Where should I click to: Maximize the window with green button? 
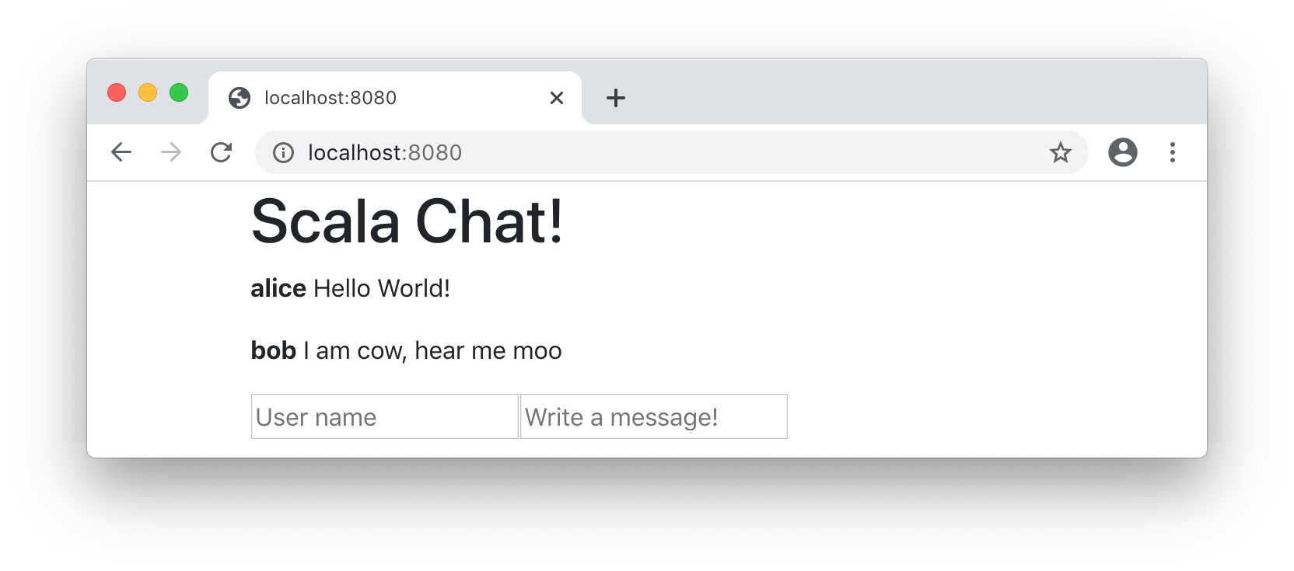click(179, 93)
